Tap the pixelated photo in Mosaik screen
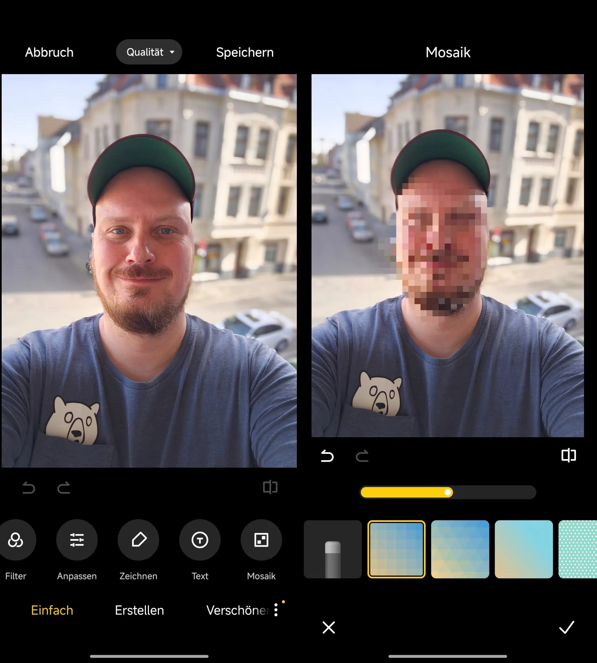The width and height of the screenshot is (597, 663). click(x=447, y=256)
